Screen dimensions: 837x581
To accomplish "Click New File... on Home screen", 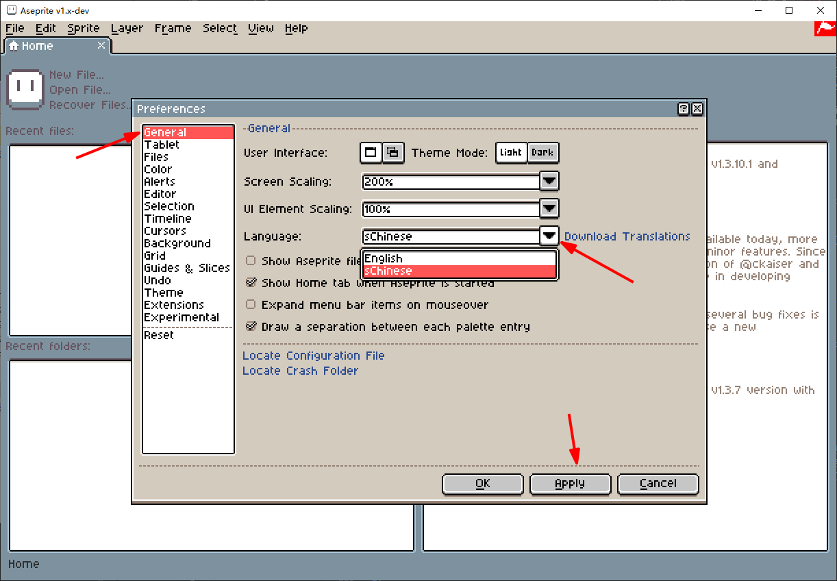I will click(77, 75).
